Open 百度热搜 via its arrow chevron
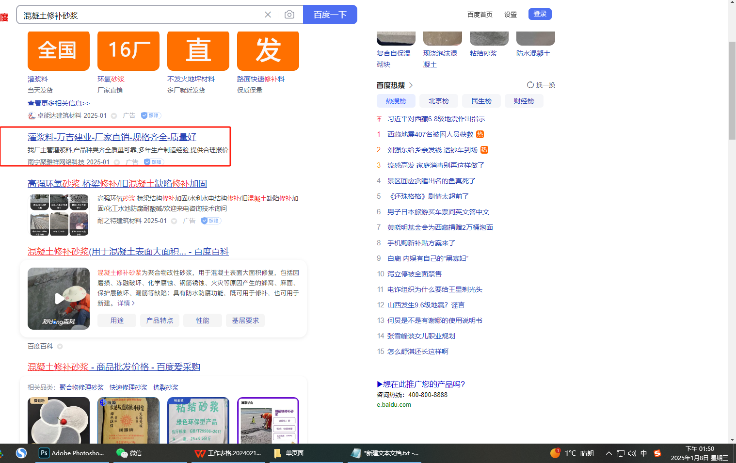This screenshot has width=736, height=463. pos(411,85)
